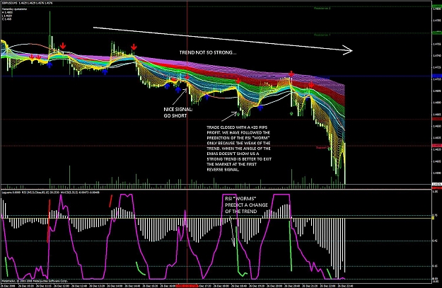Select the 'Resistance 2' level label
Viewport: 442px width, 288px height.
point(322,8)
